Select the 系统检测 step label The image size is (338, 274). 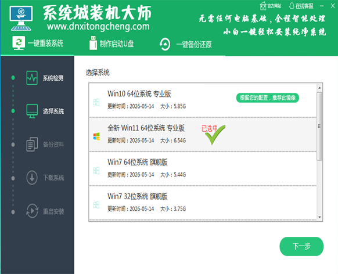click(x=53, y=78)
